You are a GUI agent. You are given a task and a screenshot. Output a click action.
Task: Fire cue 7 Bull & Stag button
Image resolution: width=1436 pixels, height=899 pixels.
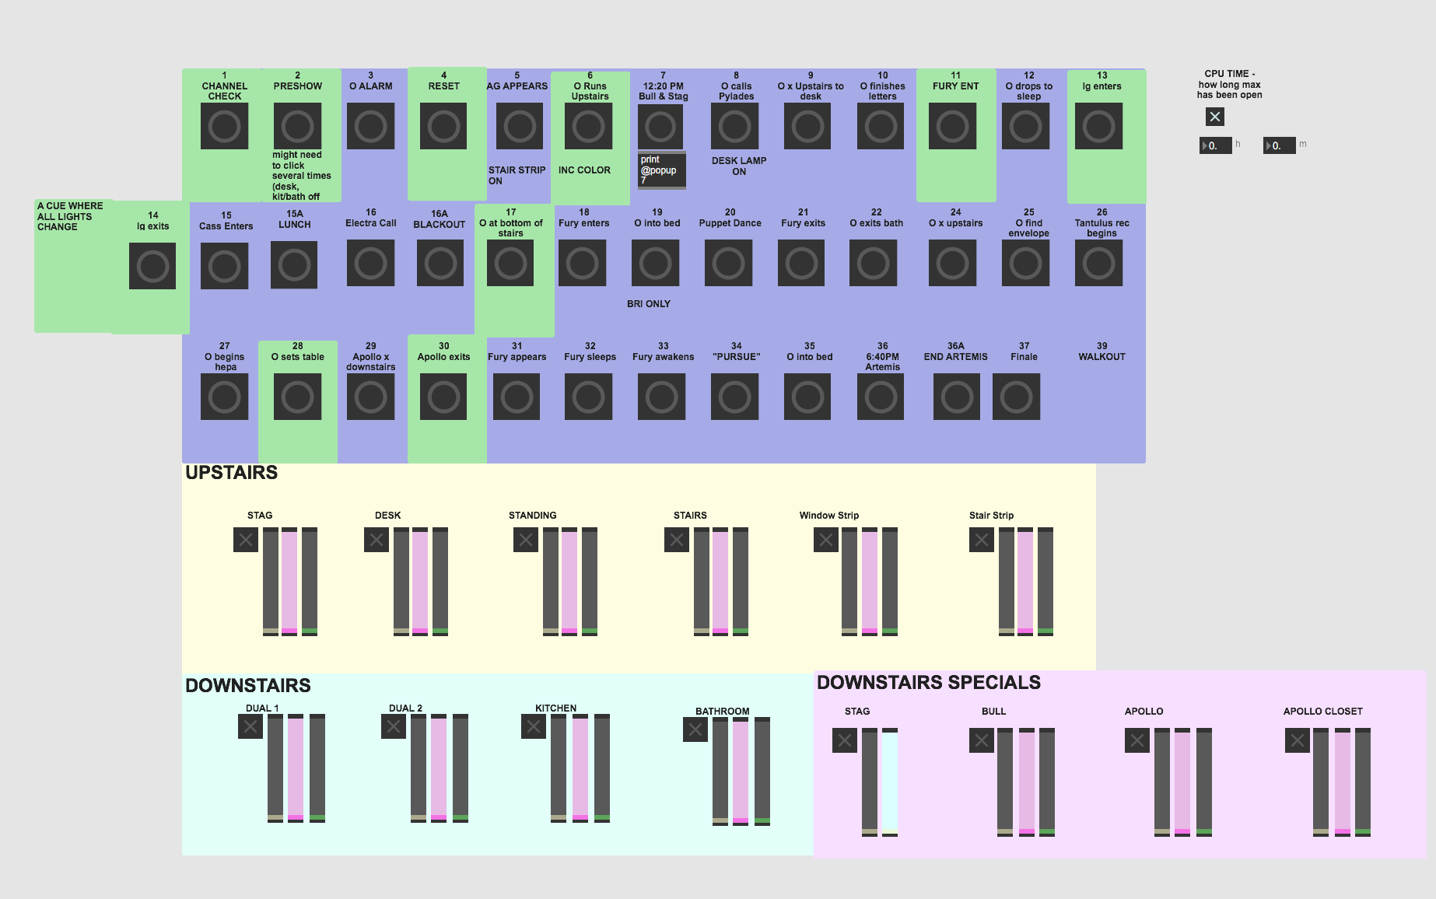tap(660, 126)
